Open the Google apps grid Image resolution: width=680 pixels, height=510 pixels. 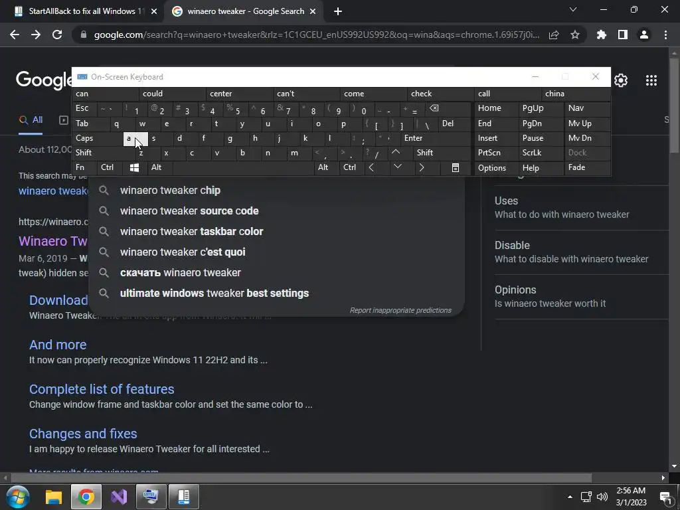point(651,80)
